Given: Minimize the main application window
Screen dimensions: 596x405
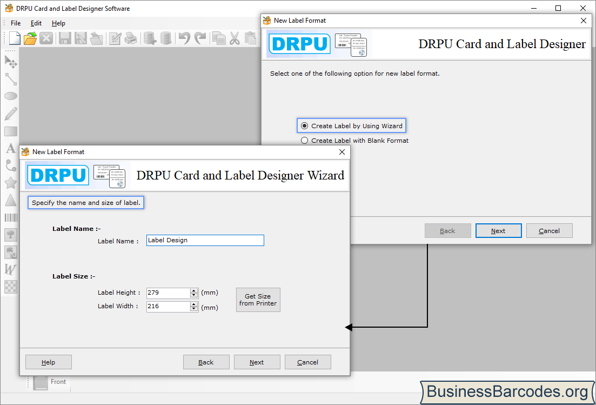Looking at the screenshot, I should click(x=534, y=8).
